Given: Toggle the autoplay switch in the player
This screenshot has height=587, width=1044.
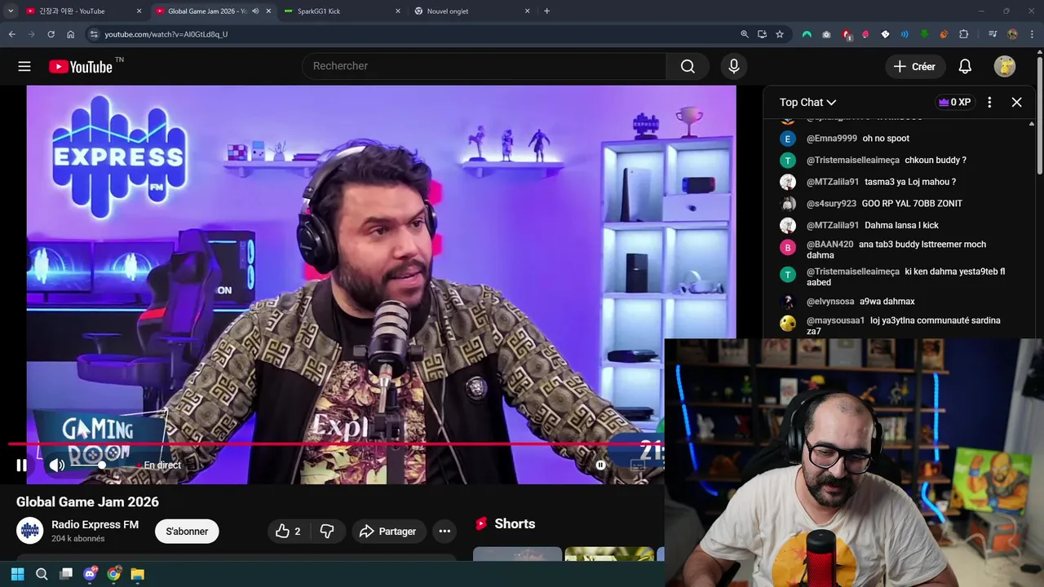Looking at the screenshot, I should coord(600,466).
